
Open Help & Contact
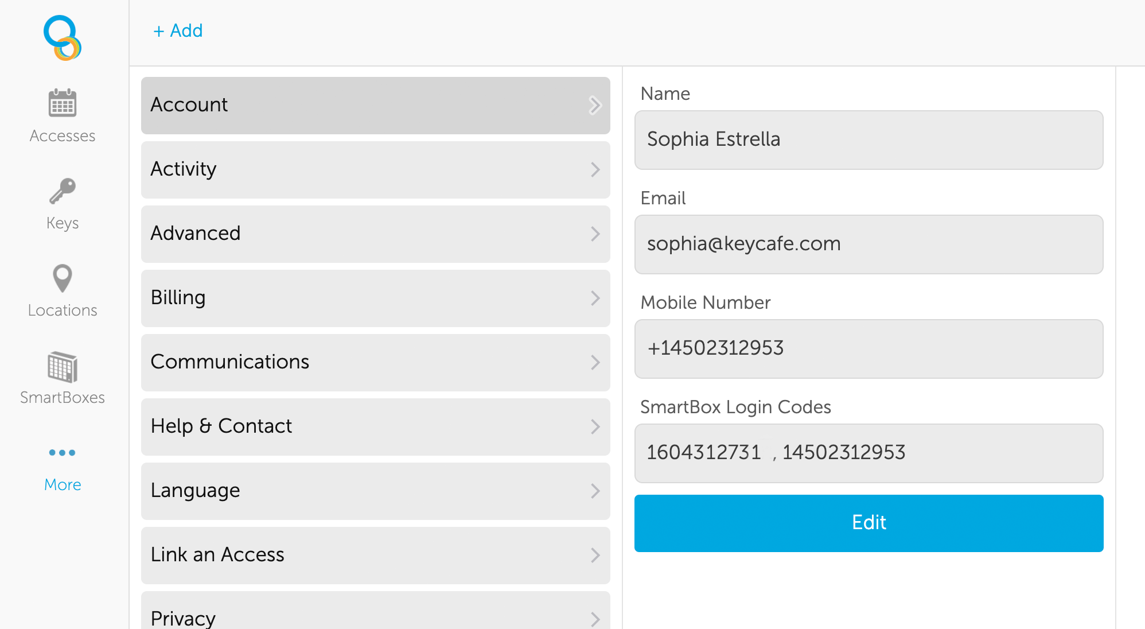tap(375, 427)
